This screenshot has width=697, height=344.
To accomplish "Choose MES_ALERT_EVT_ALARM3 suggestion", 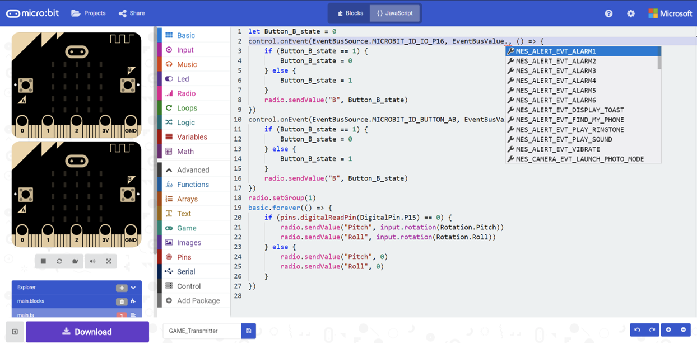I will [582, 71].
